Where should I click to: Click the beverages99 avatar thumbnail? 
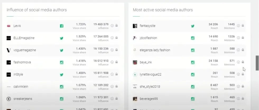[x=135, y=99]
